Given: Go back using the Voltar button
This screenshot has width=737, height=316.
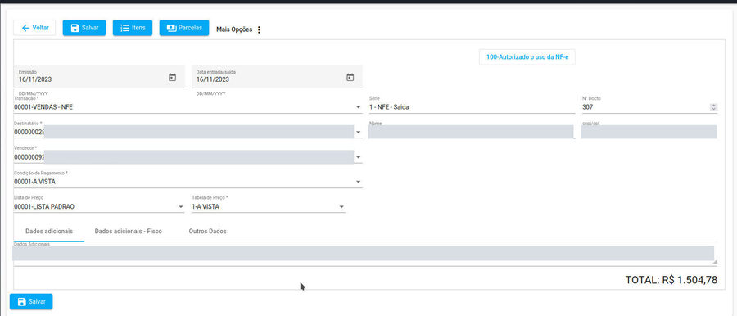Looking at the screenshot, I should [34, 28].
